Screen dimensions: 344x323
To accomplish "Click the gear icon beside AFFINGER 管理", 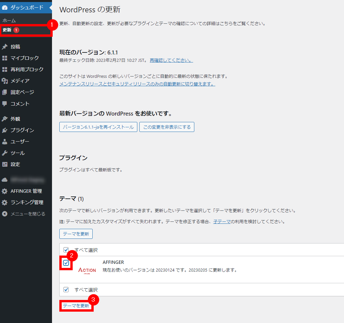I will [5, 191].
